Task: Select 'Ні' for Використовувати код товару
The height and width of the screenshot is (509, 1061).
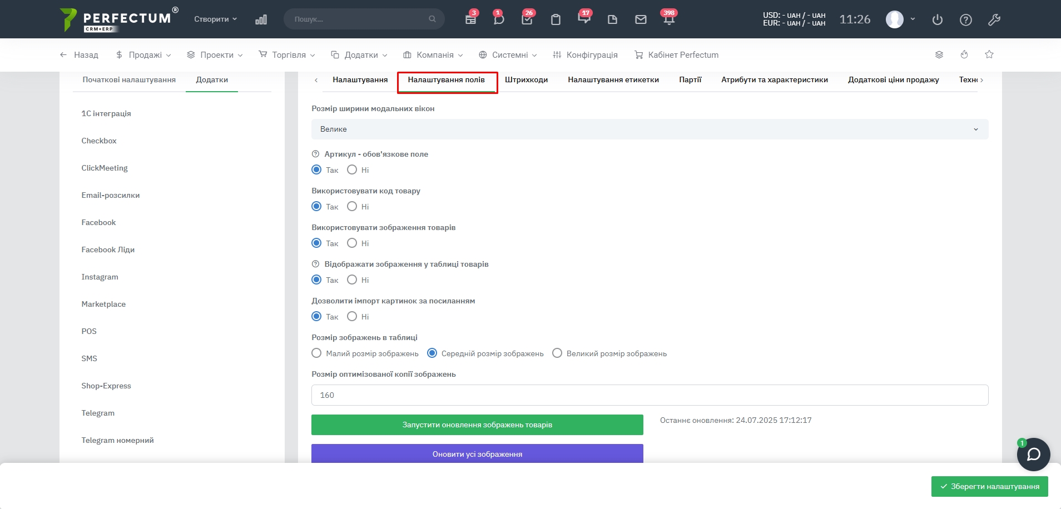Action: point(352,207)
